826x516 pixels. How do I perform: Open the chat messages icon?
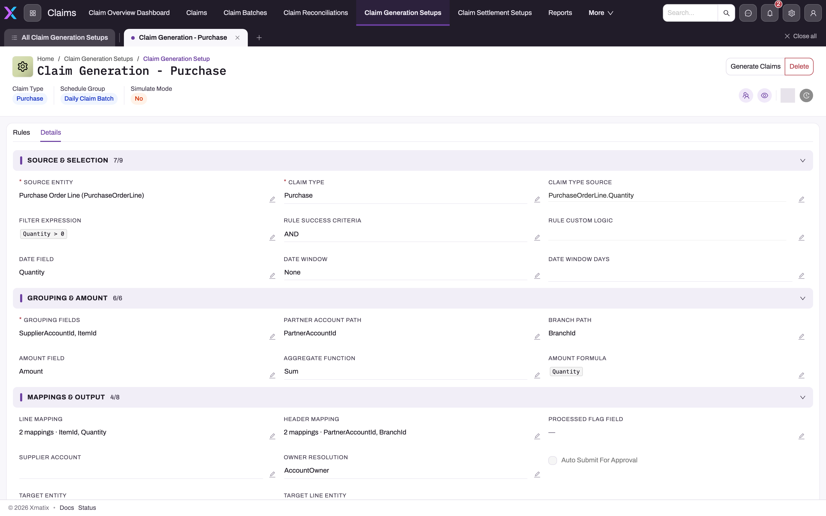(748, 13)
